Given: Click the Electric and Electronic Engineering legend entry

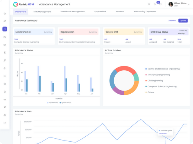Looking at the screenshot, I should coord(163,69).
